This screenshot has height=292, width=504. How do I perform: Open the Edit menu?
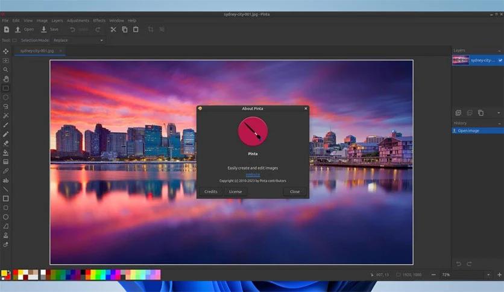tap(16, 21)
